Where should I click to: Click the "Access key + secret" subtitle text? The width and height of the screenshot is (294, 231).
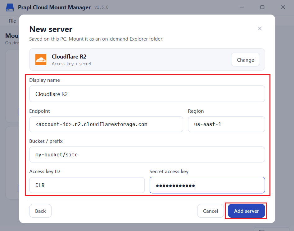coord(72,64)
